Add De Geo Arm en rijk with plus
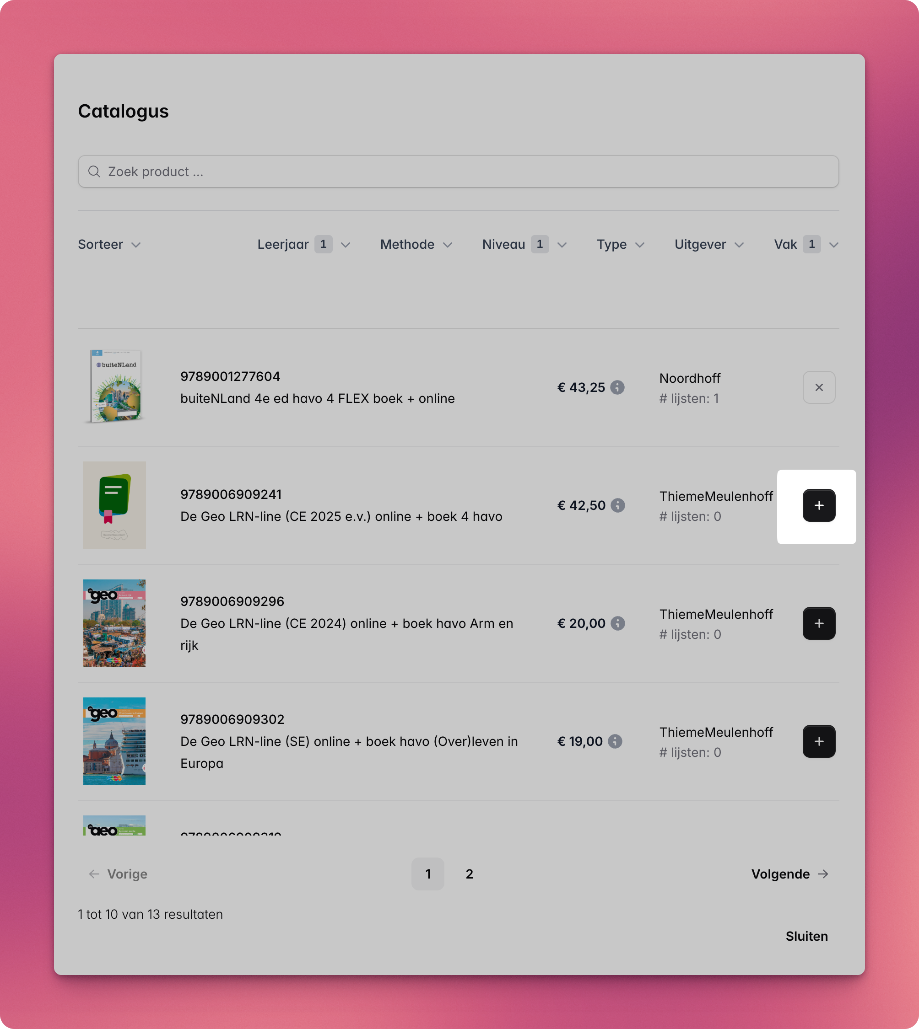 [818, 623]
